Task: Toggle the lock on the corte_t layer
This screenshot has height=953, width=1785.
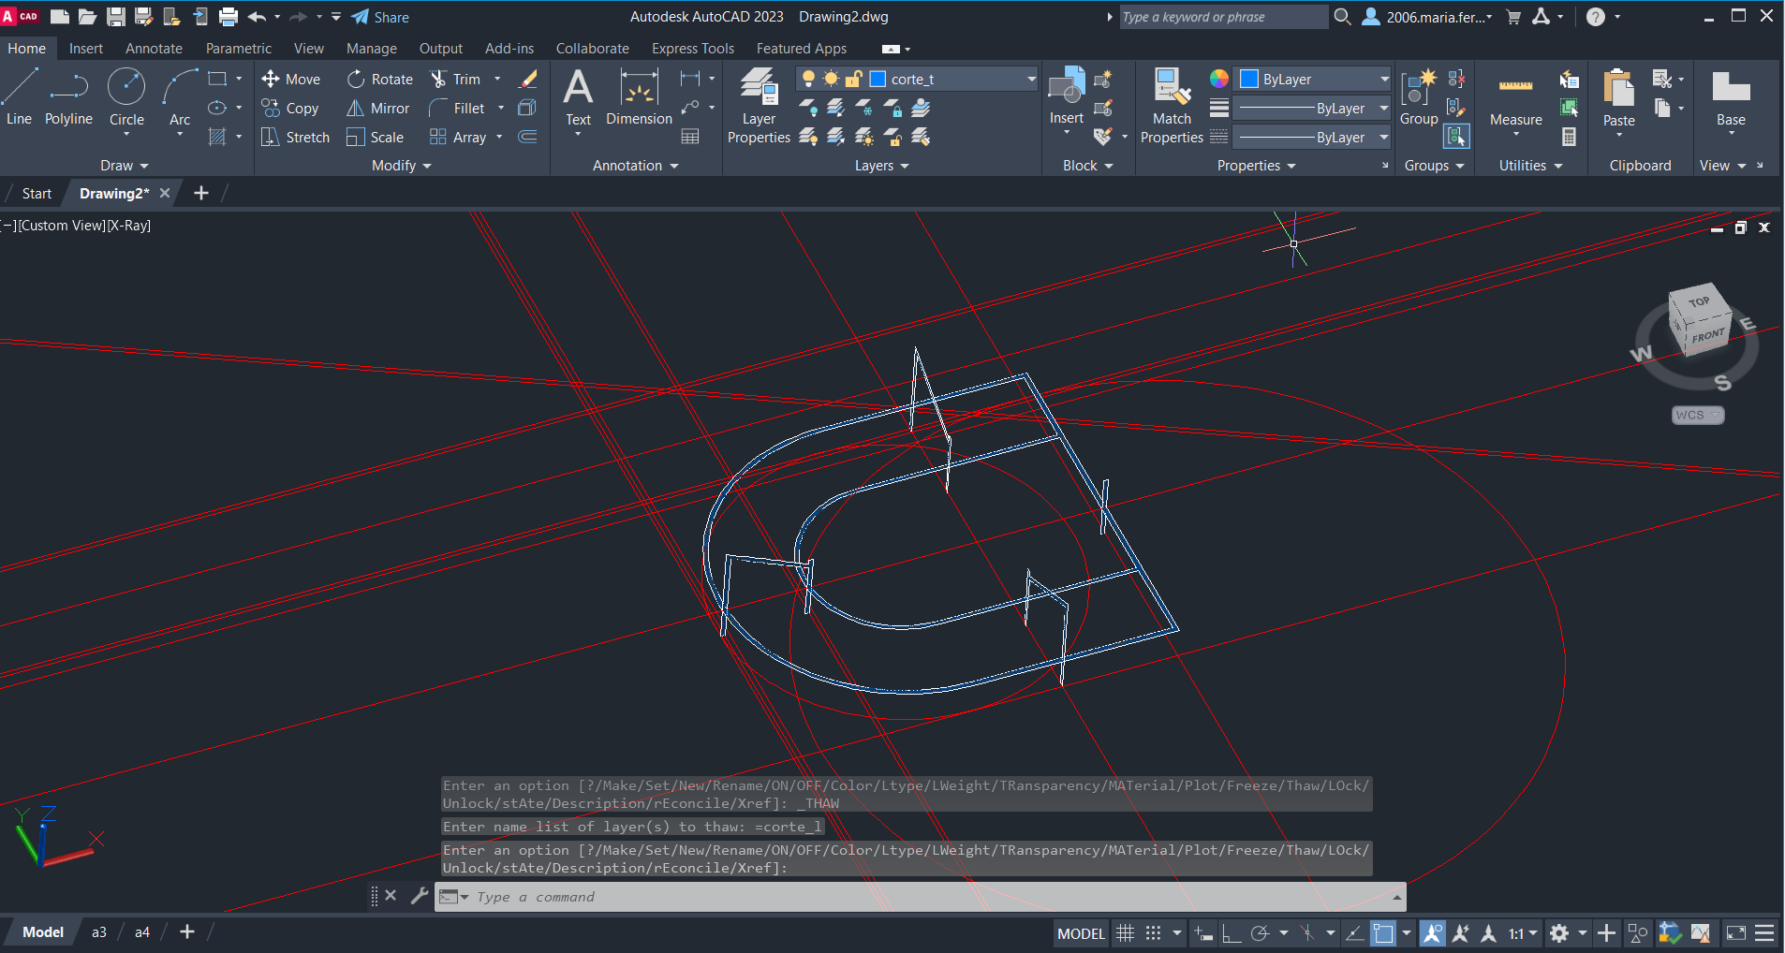Action: pyautogui.click(x=853, y=80)
